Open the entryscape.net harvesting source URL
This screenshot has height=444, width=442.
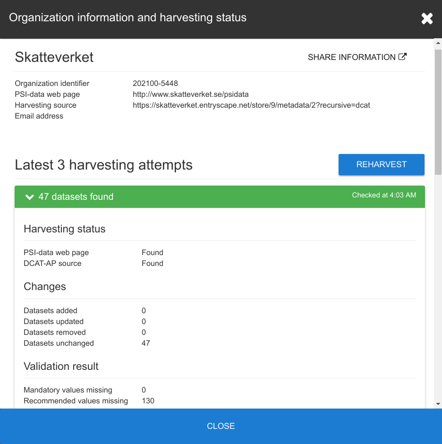[x=251, y=105]
